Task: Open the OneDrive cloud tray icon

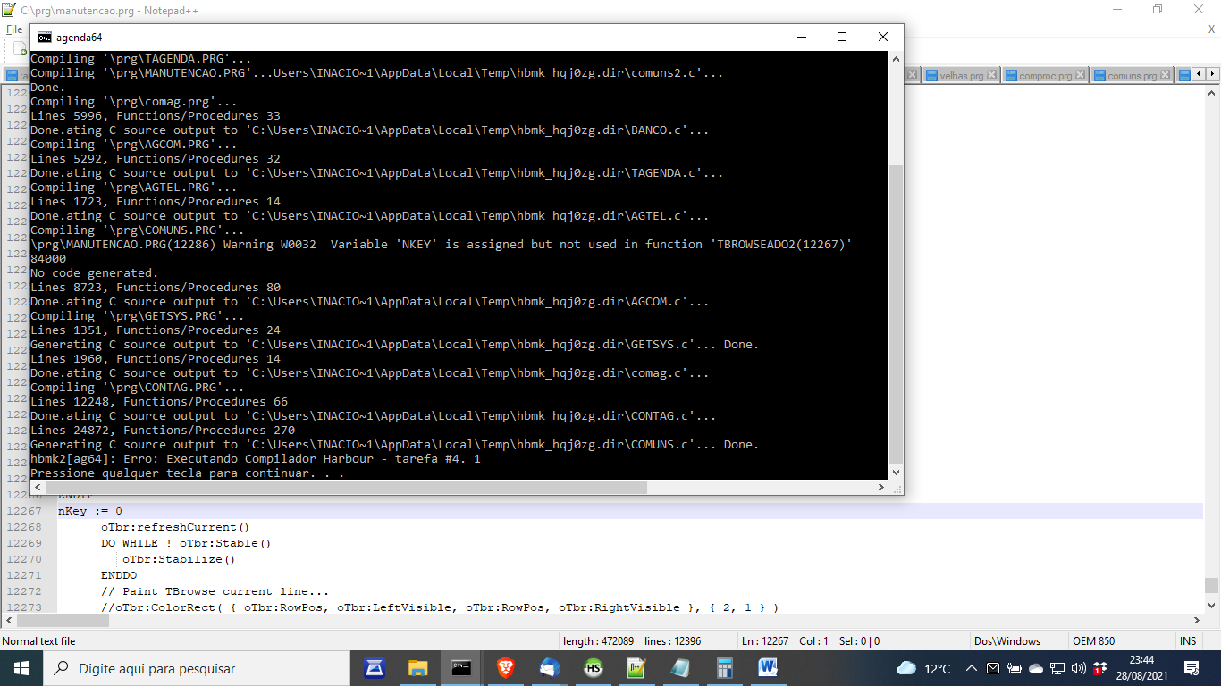Action: (x=1036, y=668)
